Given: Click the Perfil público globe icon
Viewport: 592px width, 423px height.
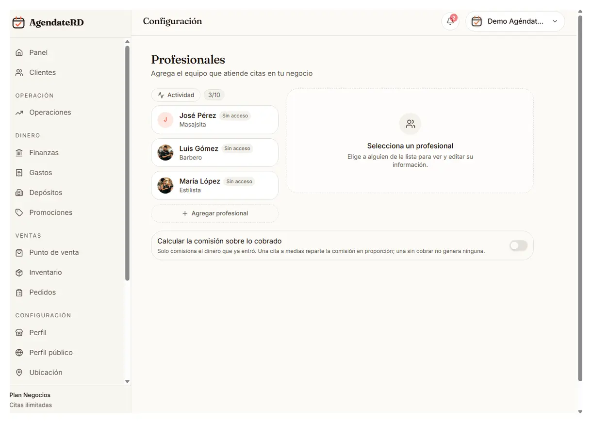Looking at the screenshot, I should tap(19, 353).
